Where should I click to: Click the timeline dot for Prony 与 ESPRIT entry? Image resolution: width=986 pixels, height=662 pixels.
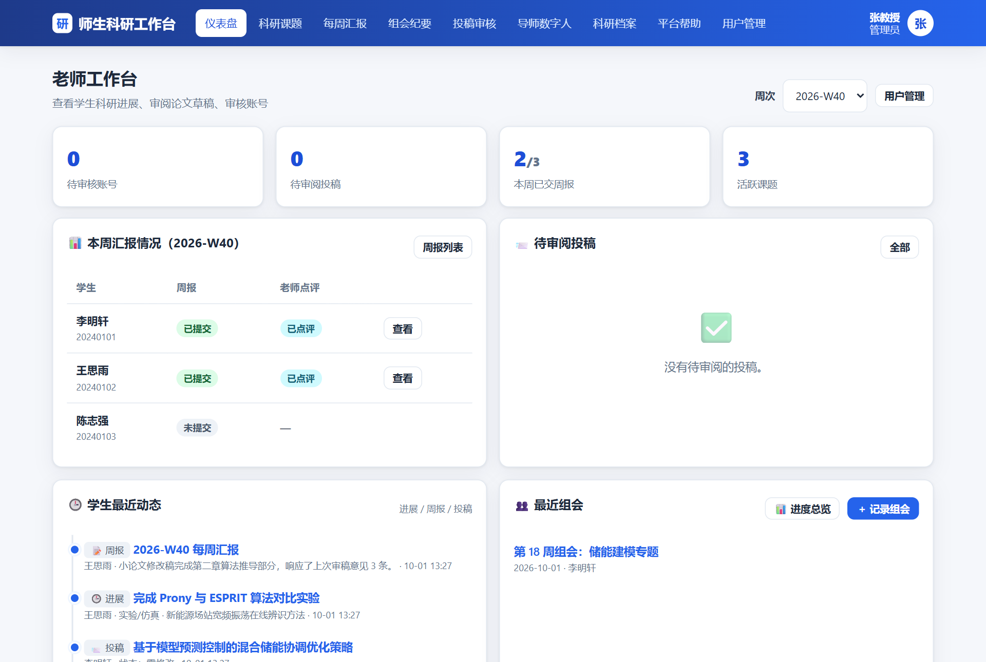pyautogui.click(x=74, y=598)
